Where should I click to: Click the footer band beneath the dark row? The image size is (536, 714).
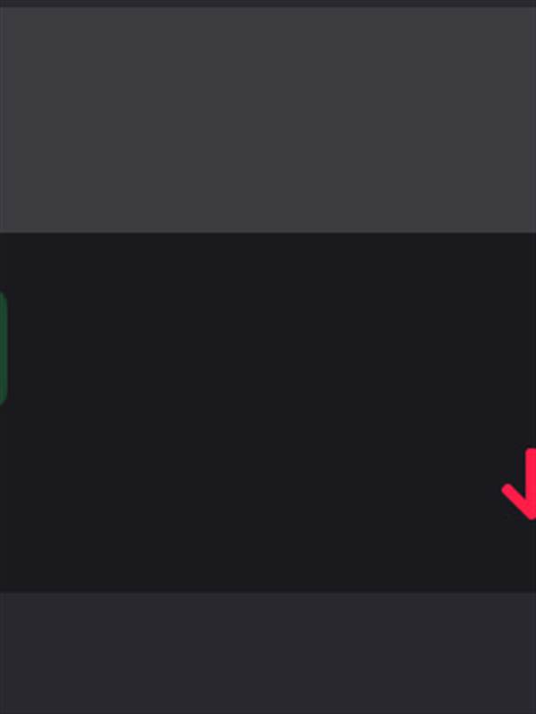click(268, 653)
